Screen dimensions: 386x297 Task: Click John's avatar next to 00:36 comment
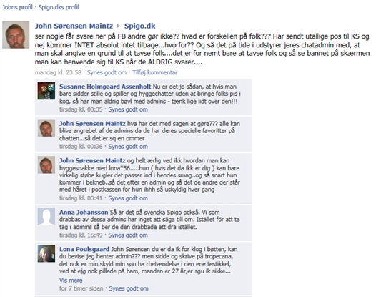46,128
